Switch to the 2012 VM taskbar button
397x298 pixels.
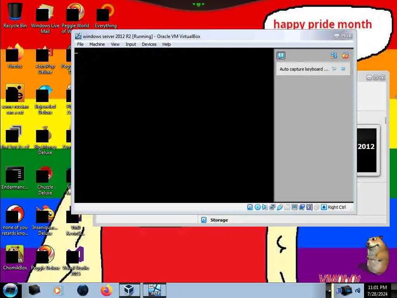[155, 290]
